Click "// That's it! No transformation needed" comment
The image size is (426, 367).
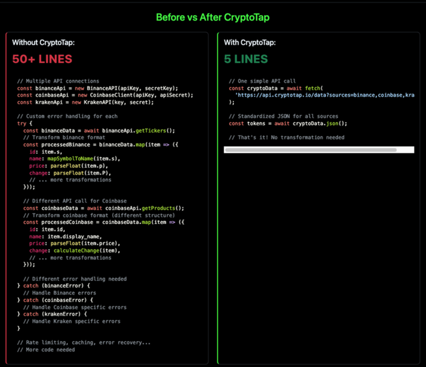pos(287,137)
